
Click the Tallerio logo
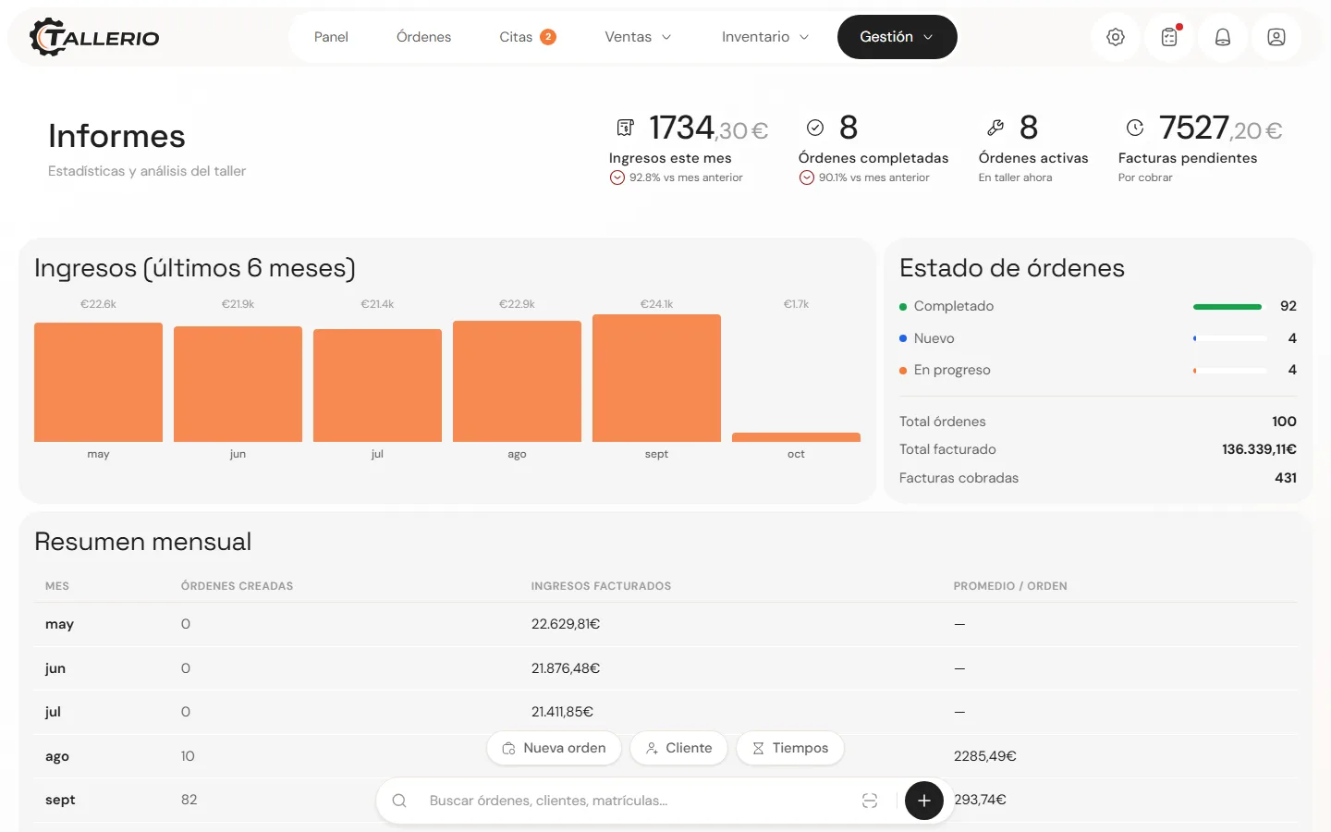[94, 37]
